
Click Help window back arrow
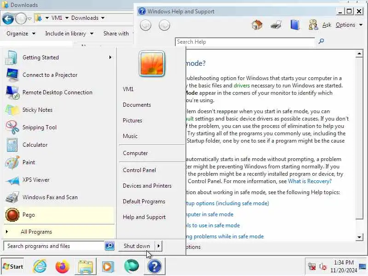[145, 25]
